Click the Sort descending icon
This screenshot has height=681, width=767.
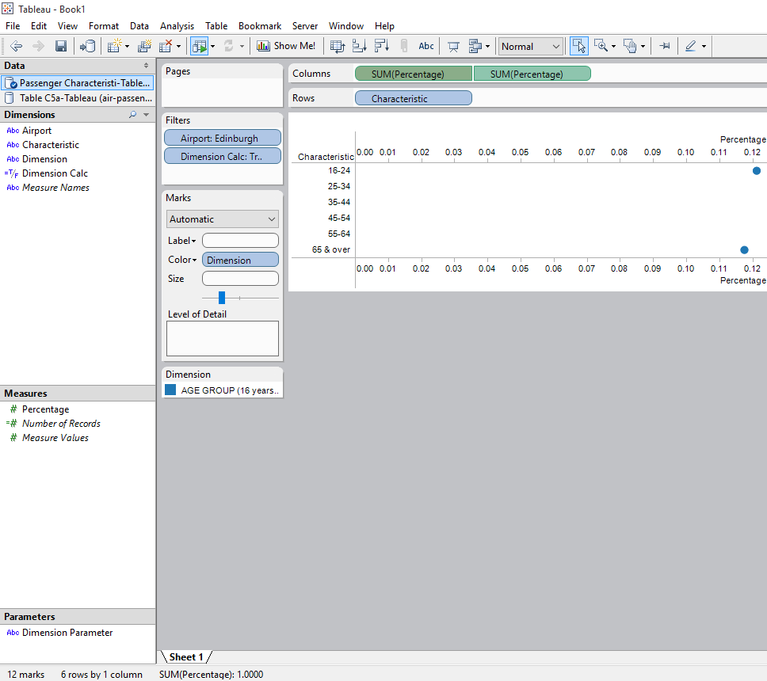click(382, 46)
